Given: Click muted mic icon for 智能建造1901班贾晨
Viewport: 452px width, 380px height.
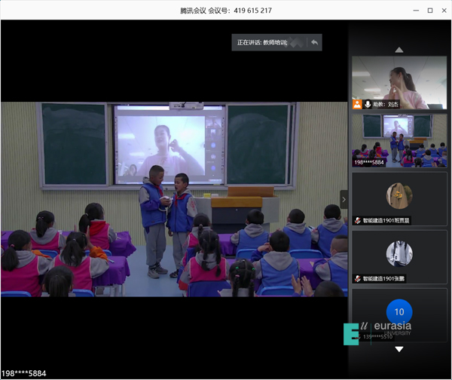Looking at the screenshot, I should (x=358, y=220).
